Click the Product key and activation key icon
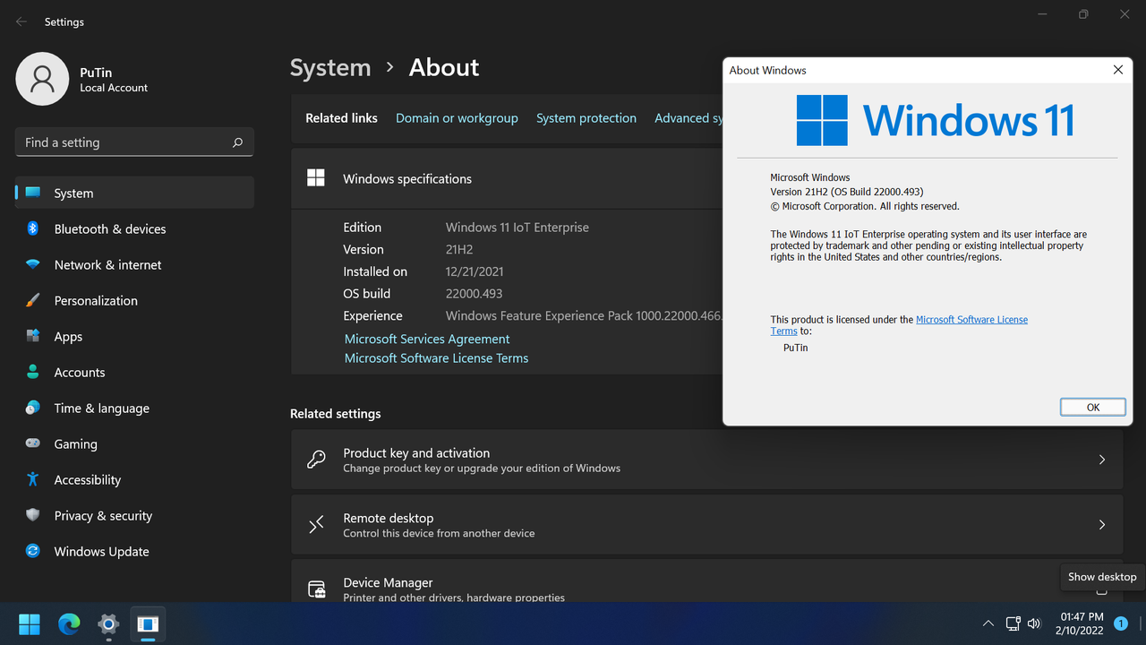 316,460
